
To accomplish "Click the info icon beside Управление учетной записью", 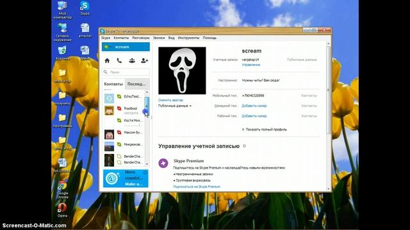I will pyautogui.click(x=244, y=146).
